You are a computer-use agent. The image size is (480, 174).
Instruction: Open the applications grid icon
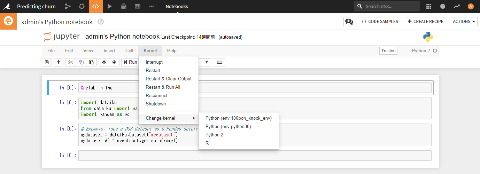click(x=429, y=6)
